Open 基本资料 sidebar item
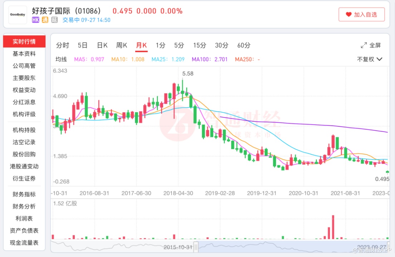This screenshot has height=257, width=395. tap(24, 54)
